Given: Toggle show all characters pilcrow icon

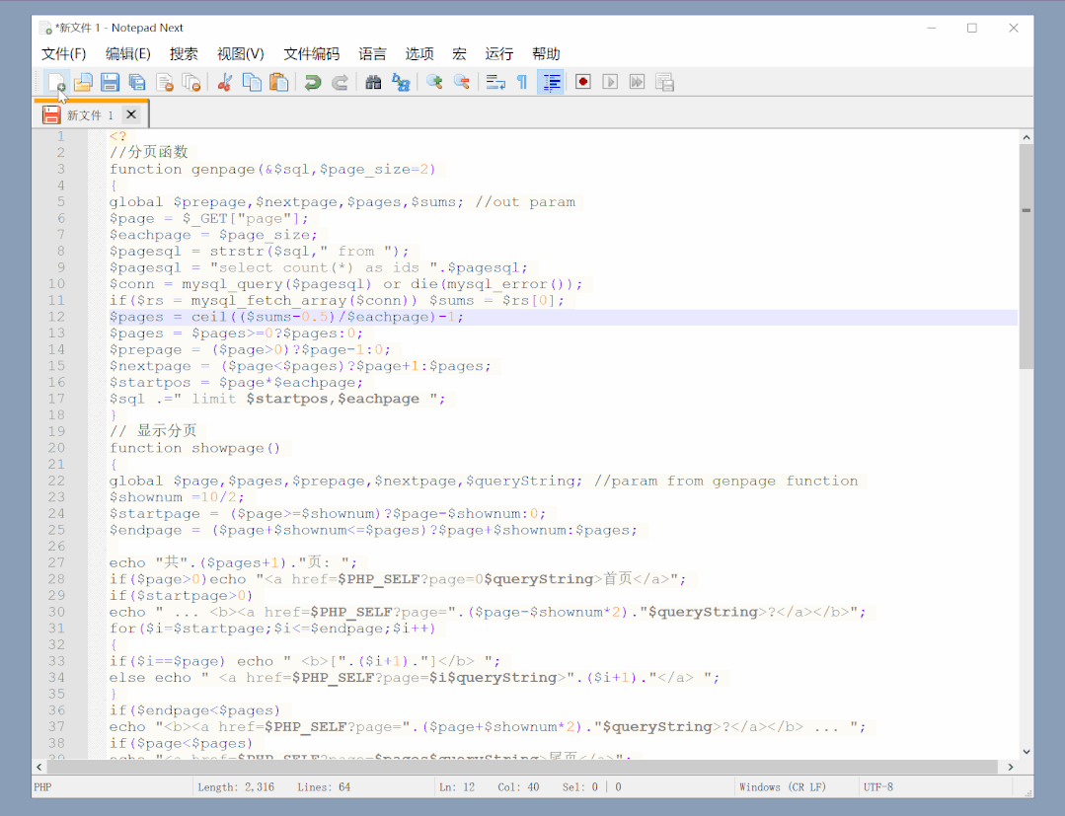Looking at the screenshot, I should 522,83.
